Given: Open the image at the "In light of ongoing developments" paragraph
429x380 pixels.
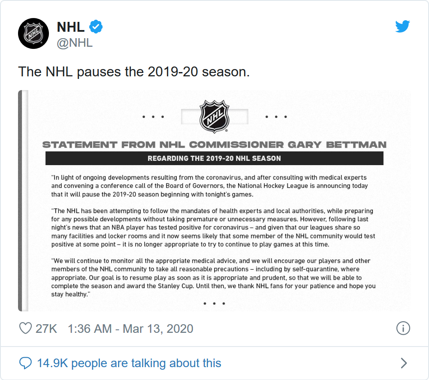Looking at the screenshot, I should pos(209,186).
